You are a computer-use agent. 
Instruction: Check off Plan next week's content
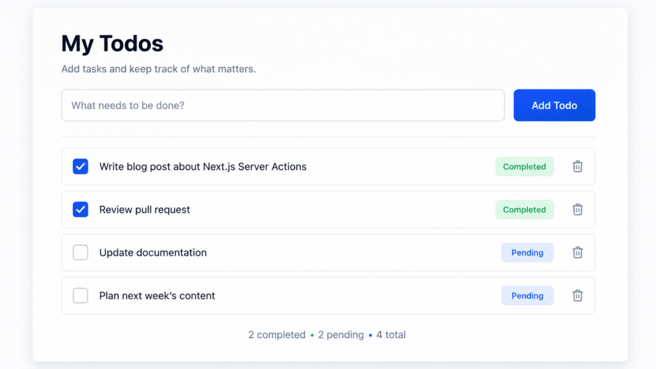tap(80, 296)
